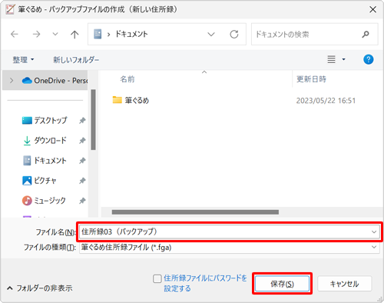Click the pin icon beside ドキュメント
This screenshot has height=303, width=384.
click(x=82, y=161)
